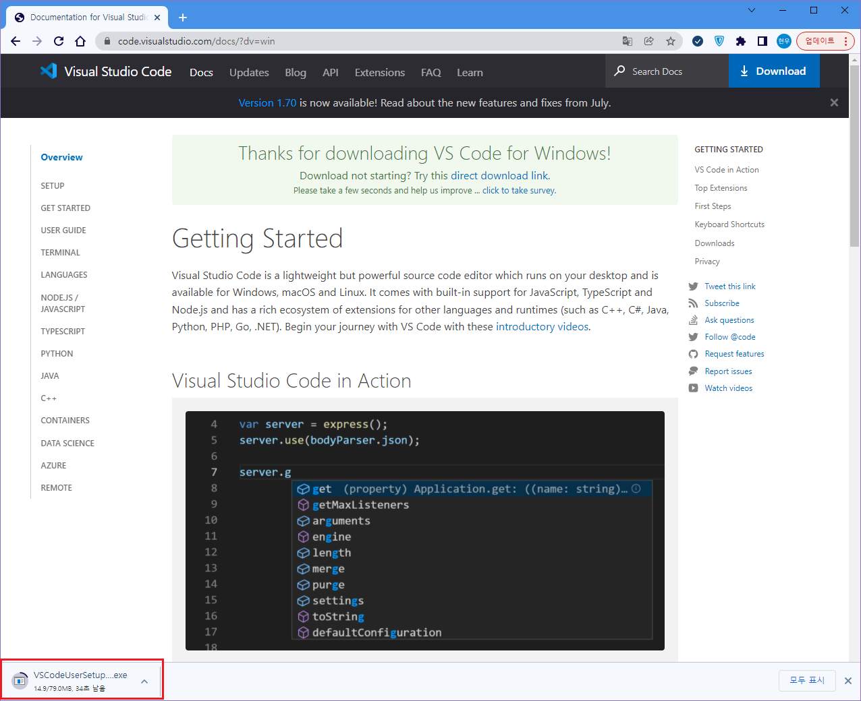Image resolution: width=861 pixels, height=701 pixels.
Task: Expand the CONTAINERS sidebar section
Action: [65, 420]
